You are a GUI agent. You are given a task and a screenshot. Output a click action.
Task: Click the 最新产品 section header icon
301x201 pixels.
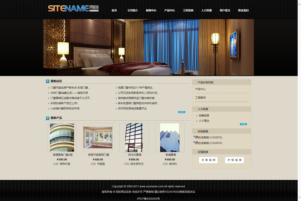47,118
